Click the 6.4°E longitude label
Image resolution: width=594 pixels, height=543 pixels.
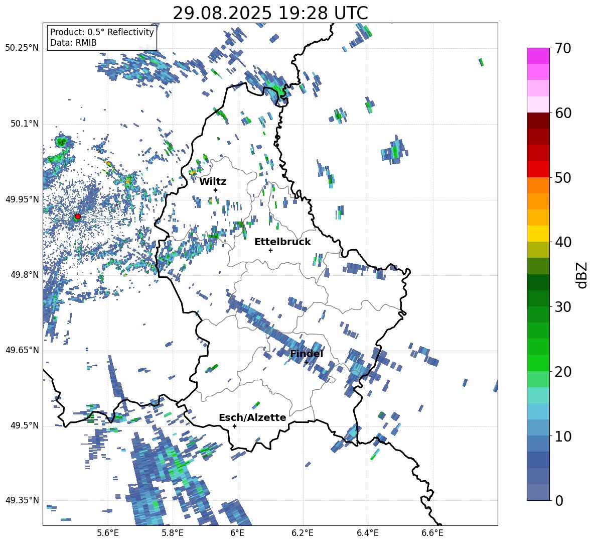367,533
